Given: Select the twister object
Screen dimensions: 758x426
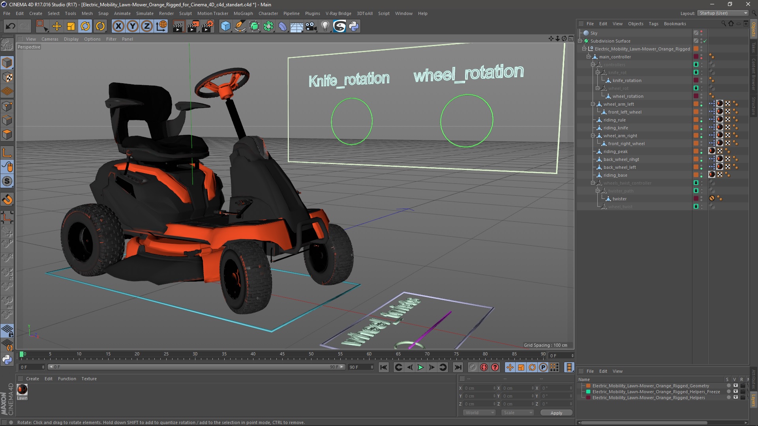Looking at the screenshot, I should (619, 199).
